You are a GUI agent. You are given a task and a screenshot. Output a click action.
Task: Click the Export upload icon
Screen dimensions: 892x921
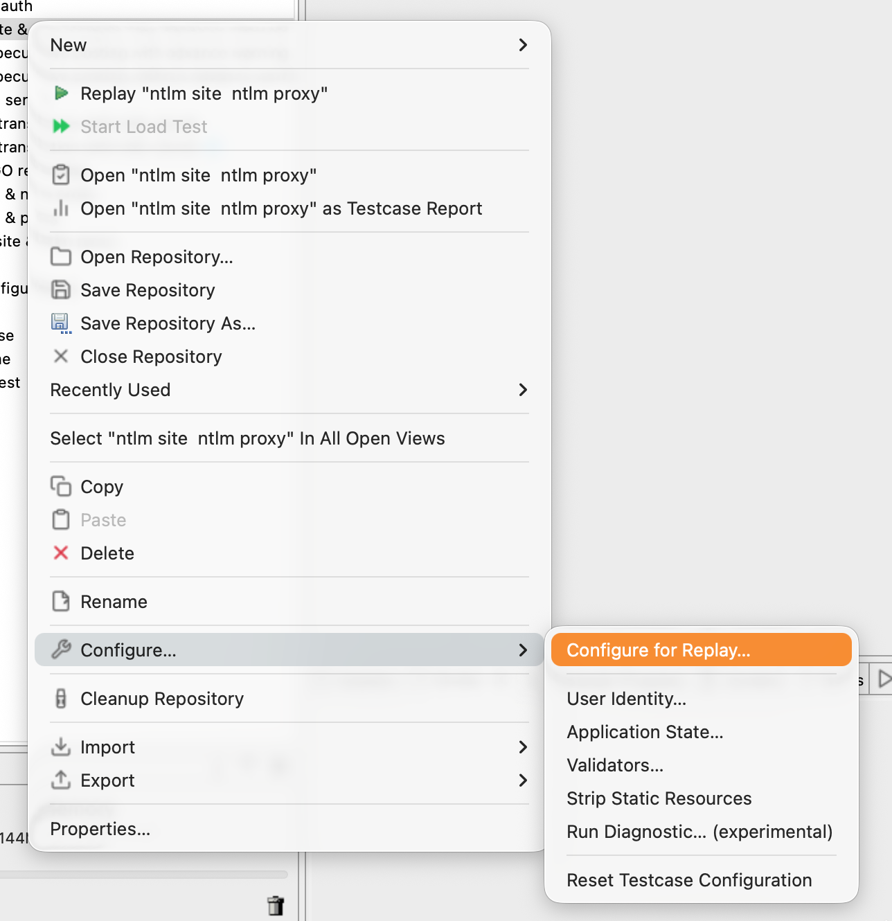(61, 780)
